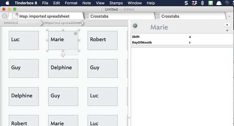Select the Delphine note in the second row
The image size is (234, 126).
pyautogui.click(x=63, y=68)
